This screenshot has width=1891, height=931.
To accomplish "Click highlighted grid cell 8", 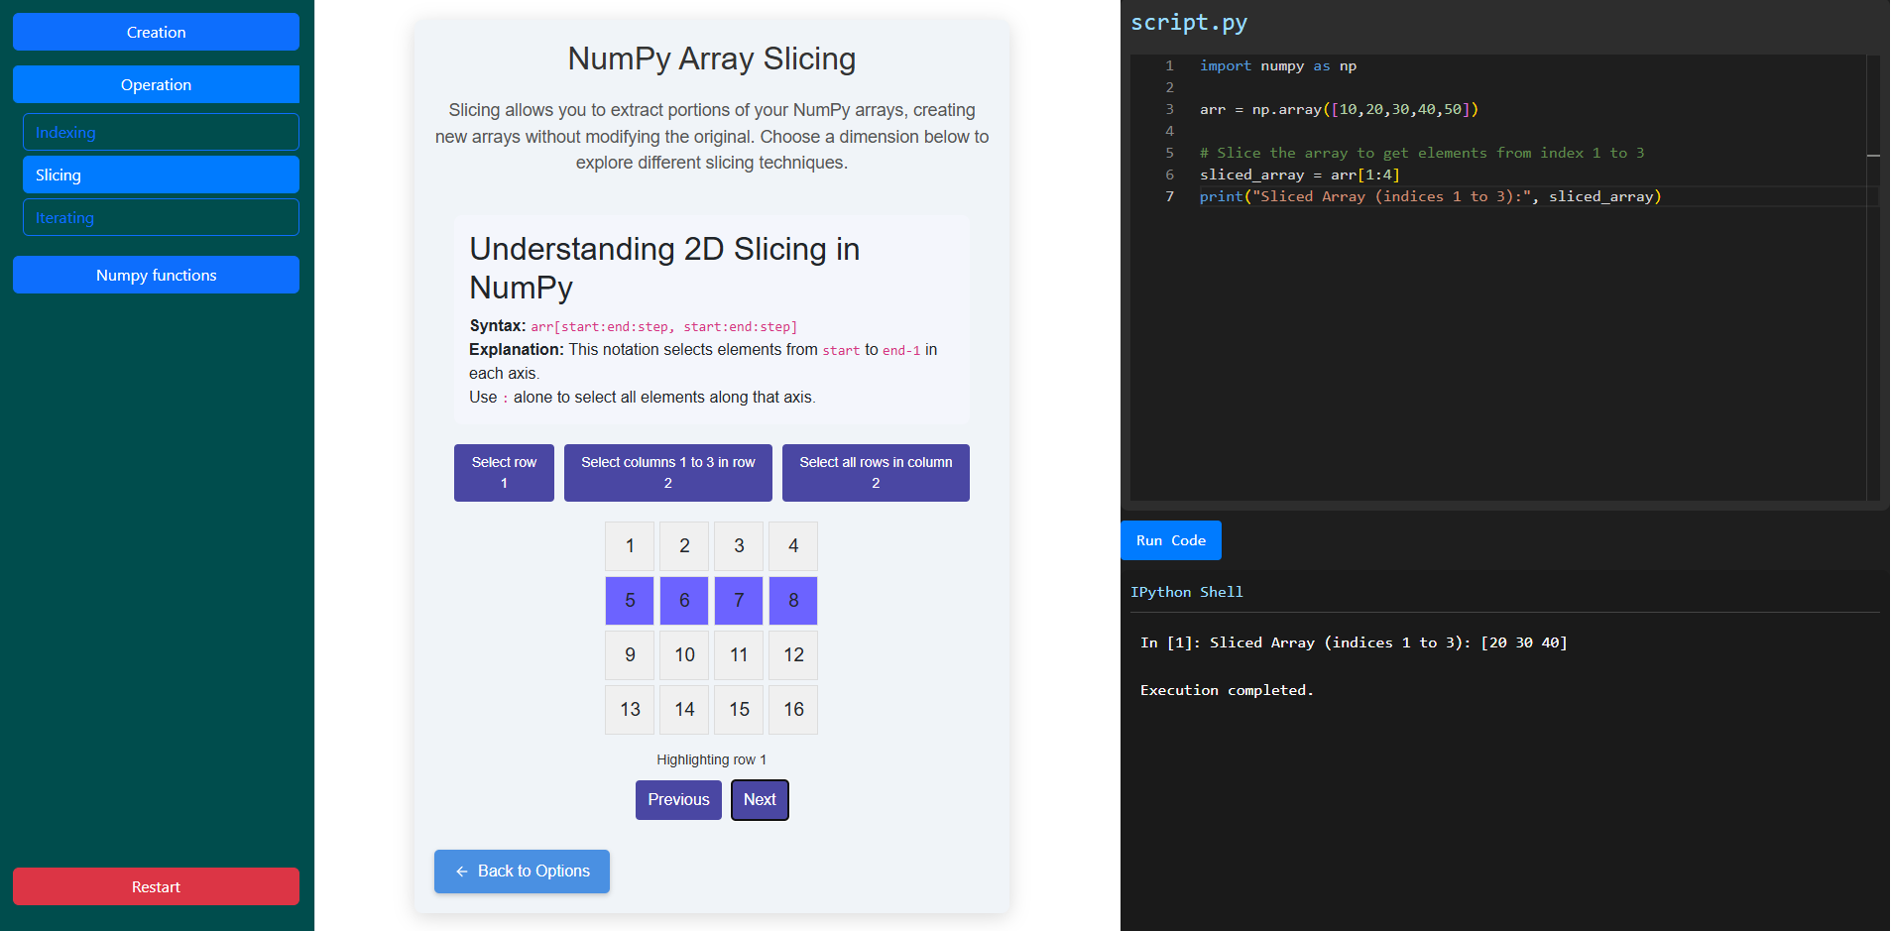I will coord(793,600).
